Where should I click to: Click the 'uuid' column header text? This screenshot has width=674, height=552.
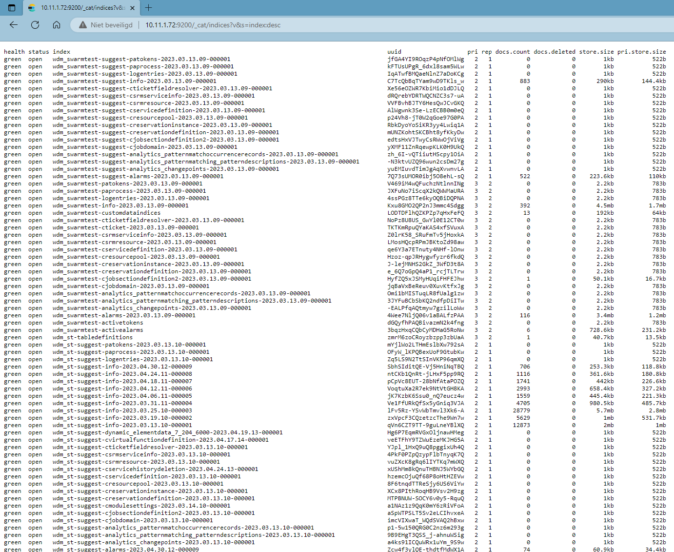(x=394, y=52)
